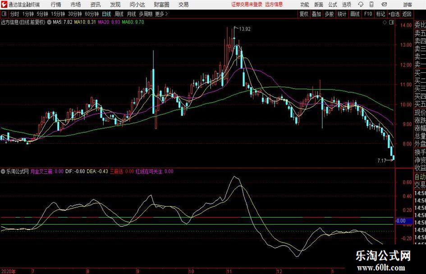Expand the 乐淘公式网 indicator dropdown arrow
426x274 pixels.
coord(3,171)
